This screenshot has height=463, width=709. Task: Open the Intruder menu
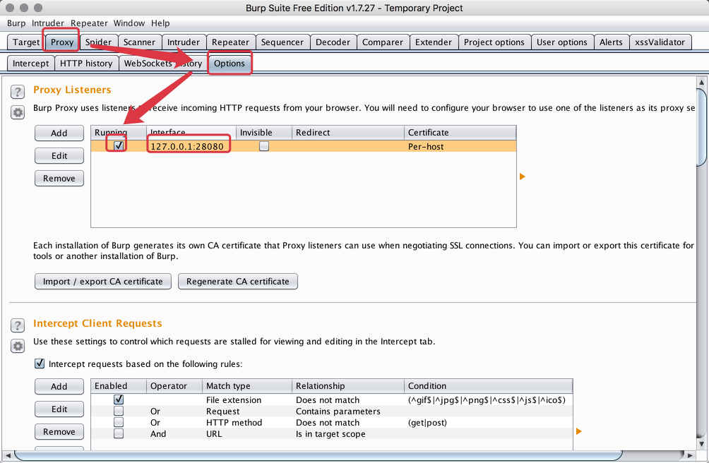[x=48, y=23]
